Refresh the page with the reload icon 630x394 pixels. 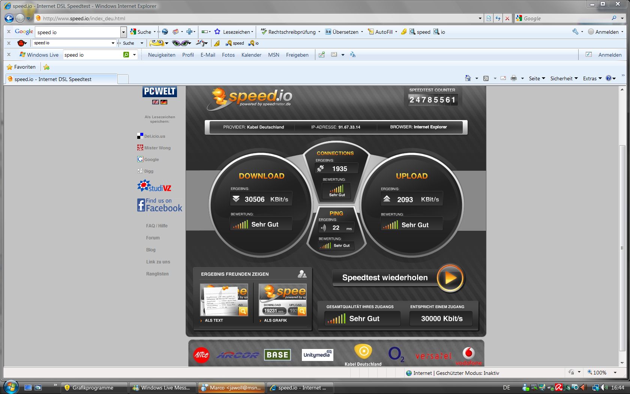(x=498, y=18)
